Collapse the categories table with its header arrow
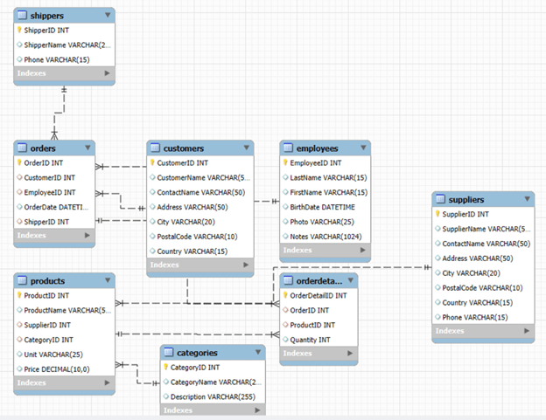Screen dimensions: 546x420 coord(258,352)
